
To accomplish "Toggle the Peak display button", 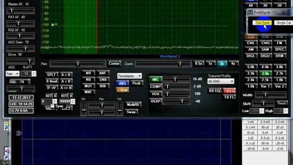I will [x=136, y=83].
